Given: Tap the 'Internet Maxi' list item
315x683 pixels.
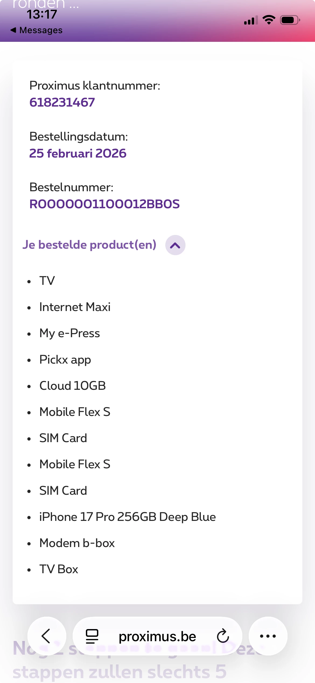Looking at the screenshot, I should point(75,307).
